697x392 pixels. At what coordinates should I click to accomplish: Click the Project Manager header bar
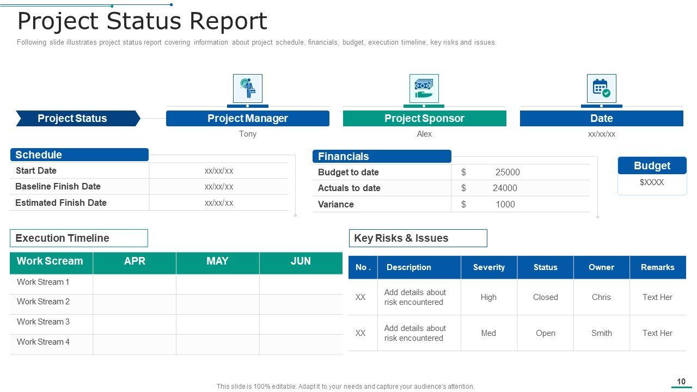tap(248, 118)
